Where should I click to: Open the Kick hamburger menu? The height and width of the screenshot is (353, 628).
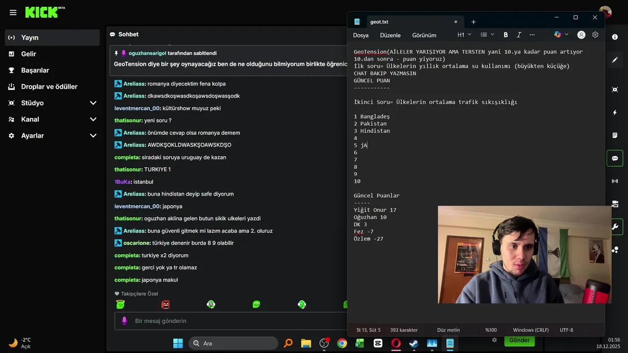pos(13,12)
